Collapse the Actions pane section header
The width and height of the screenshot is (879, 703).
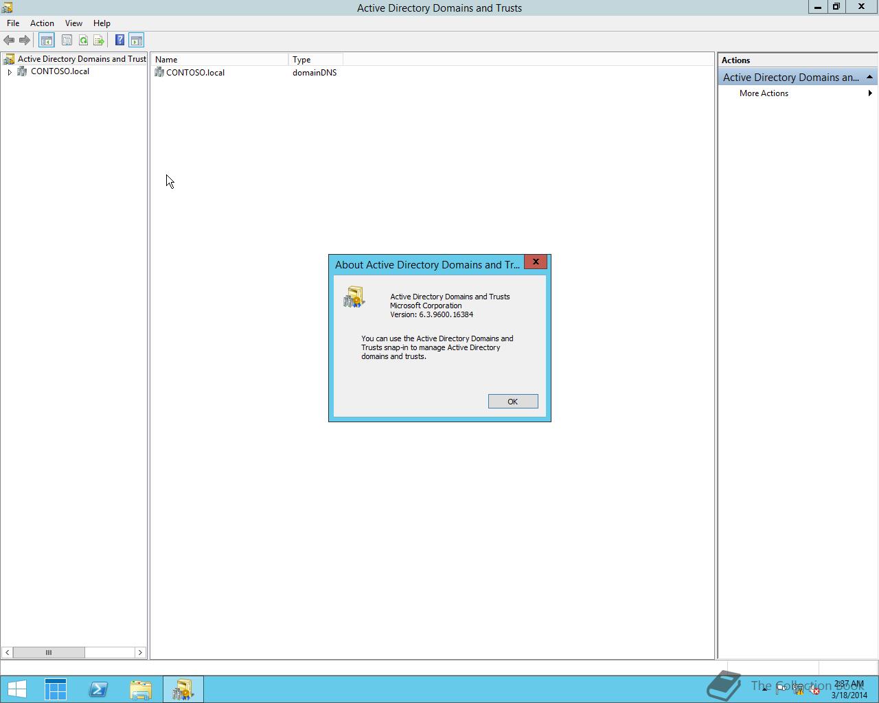(x=869, y=77)
